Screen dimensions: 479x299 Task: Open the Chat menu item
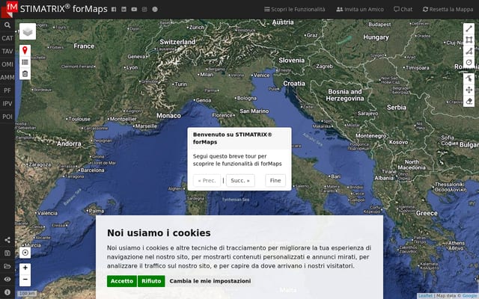point(403,10)
